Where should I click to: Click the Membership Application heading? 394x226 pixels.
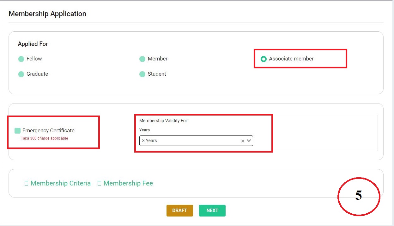[47, 14]
